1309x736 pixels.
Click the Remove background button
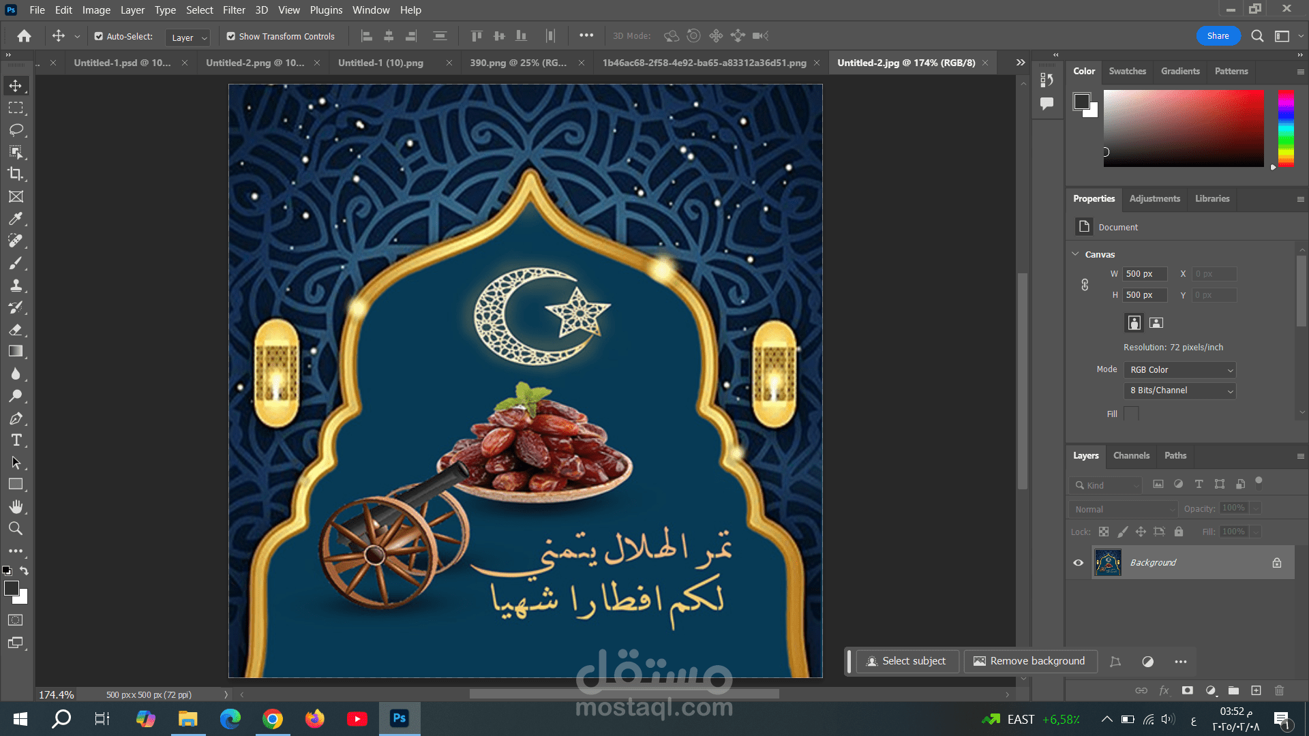[1029, 661]
